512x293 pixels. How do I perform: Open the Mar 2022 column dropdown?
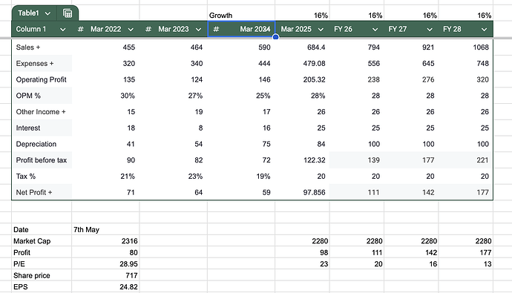pyautogui.click(x=131, y=30)
